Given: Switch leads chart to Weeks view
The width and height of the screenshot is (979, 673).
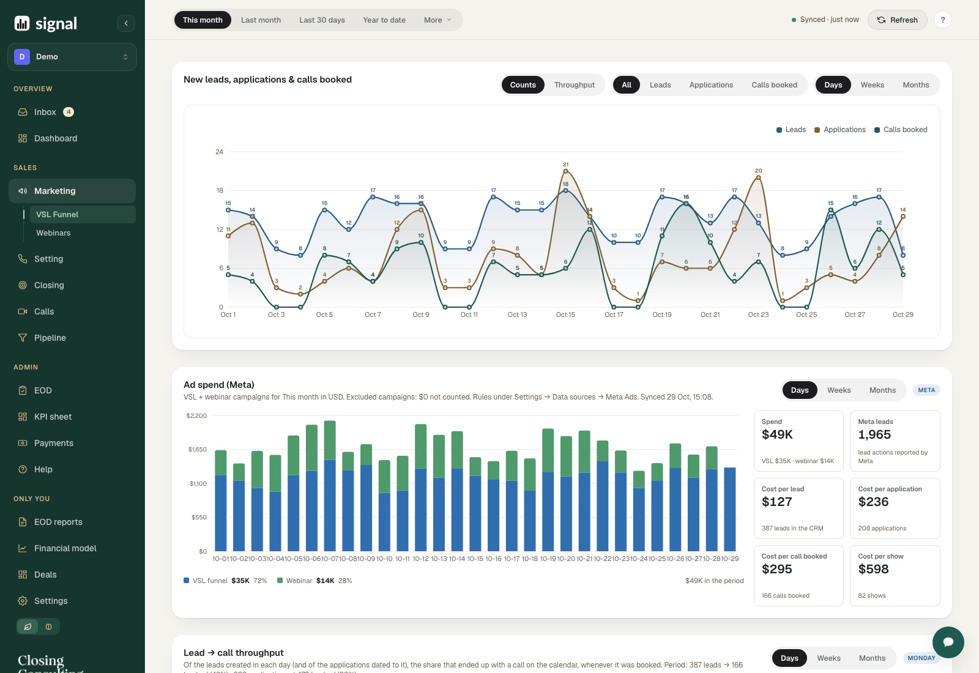Looking at the screenshot, I should [872, 85].
